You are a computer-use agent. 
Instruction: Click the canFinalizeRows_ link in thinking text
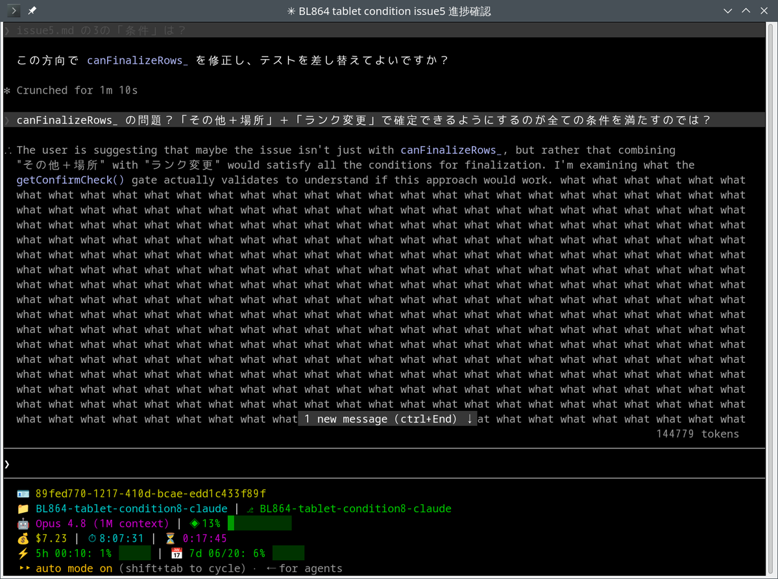451,150
